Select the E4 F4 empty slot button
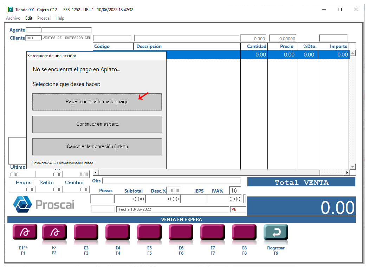 click(118, 232)
